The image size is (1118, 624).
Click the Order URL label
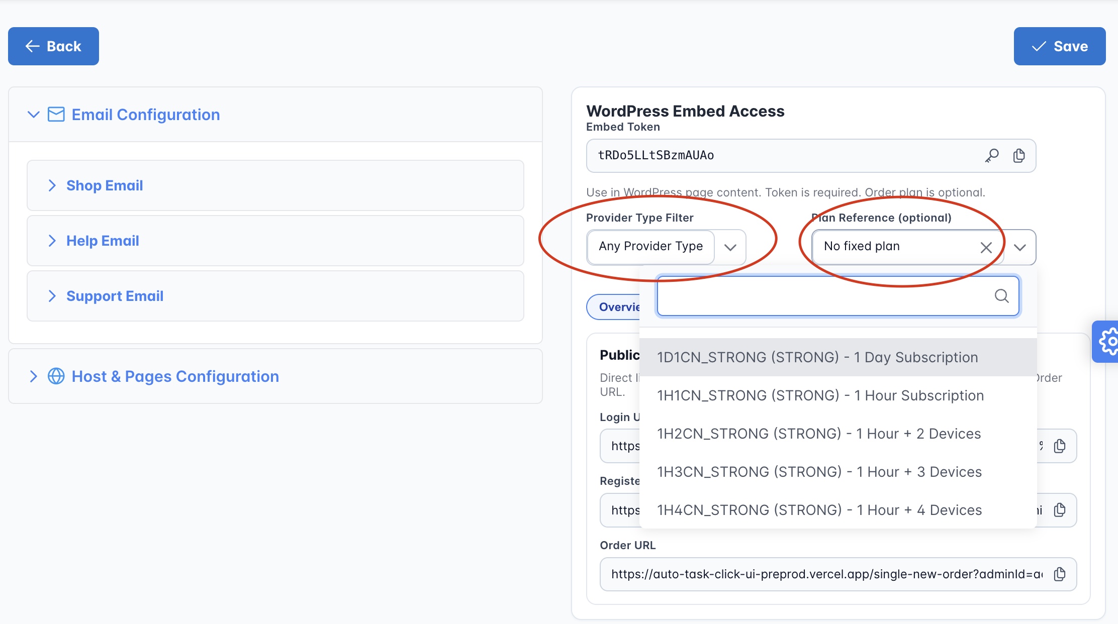[627, 545]
